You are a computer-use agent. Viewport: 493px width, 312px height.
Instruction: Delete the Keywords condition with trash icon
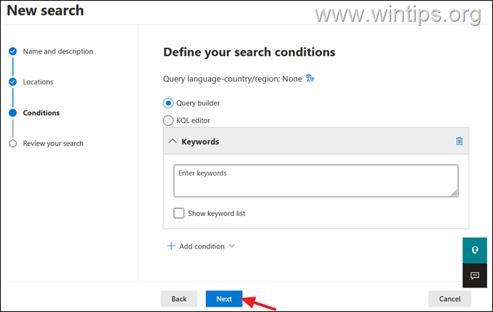tap(459, 141)
